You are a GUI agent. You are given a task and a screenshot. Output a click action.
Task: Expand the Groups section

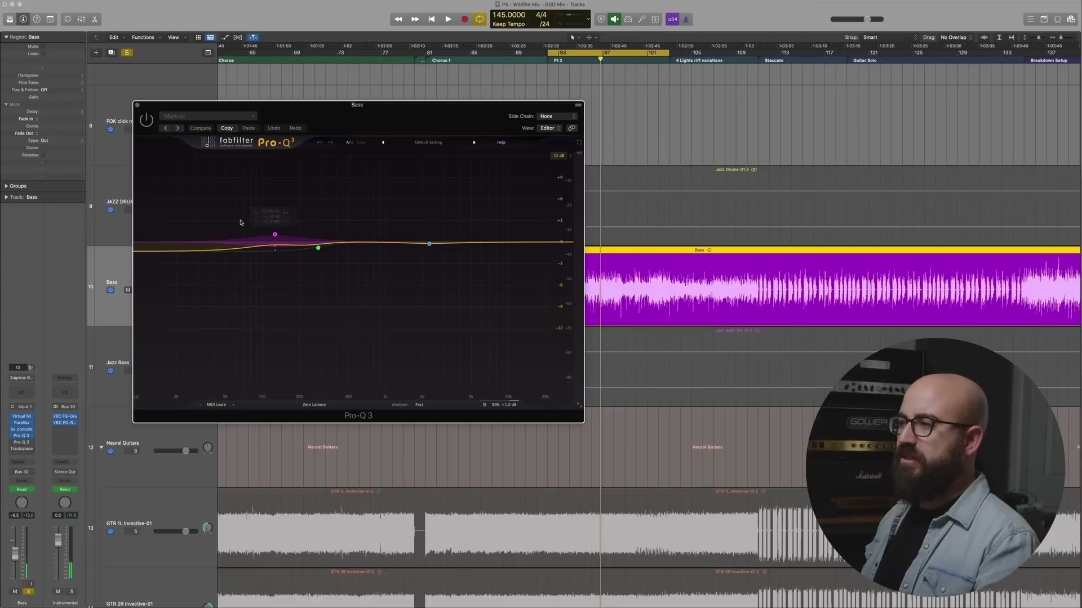click(x=6, y=186)
